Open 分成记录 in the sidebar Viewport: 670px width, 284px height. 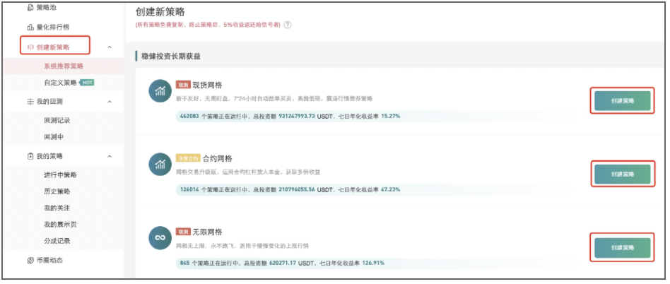coord(57,241)
